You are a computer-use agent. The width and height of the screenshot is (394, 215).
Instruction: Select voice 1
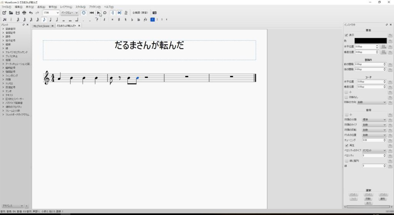click(x=152, y=20)
